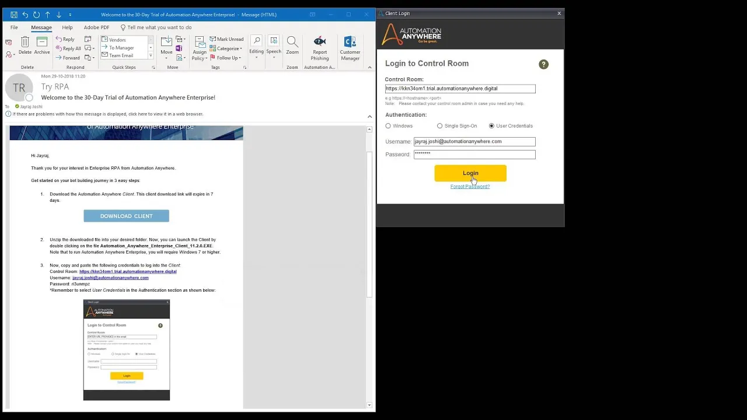Collapse the message header chevron
Image resolution: width=747 pixels, height=420 pixels.
(369, 117)
